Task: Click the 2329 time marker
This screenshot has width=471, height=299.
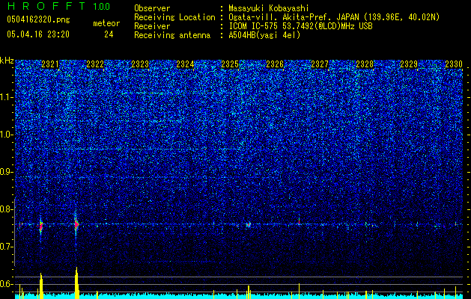Action: coord(409,64)
